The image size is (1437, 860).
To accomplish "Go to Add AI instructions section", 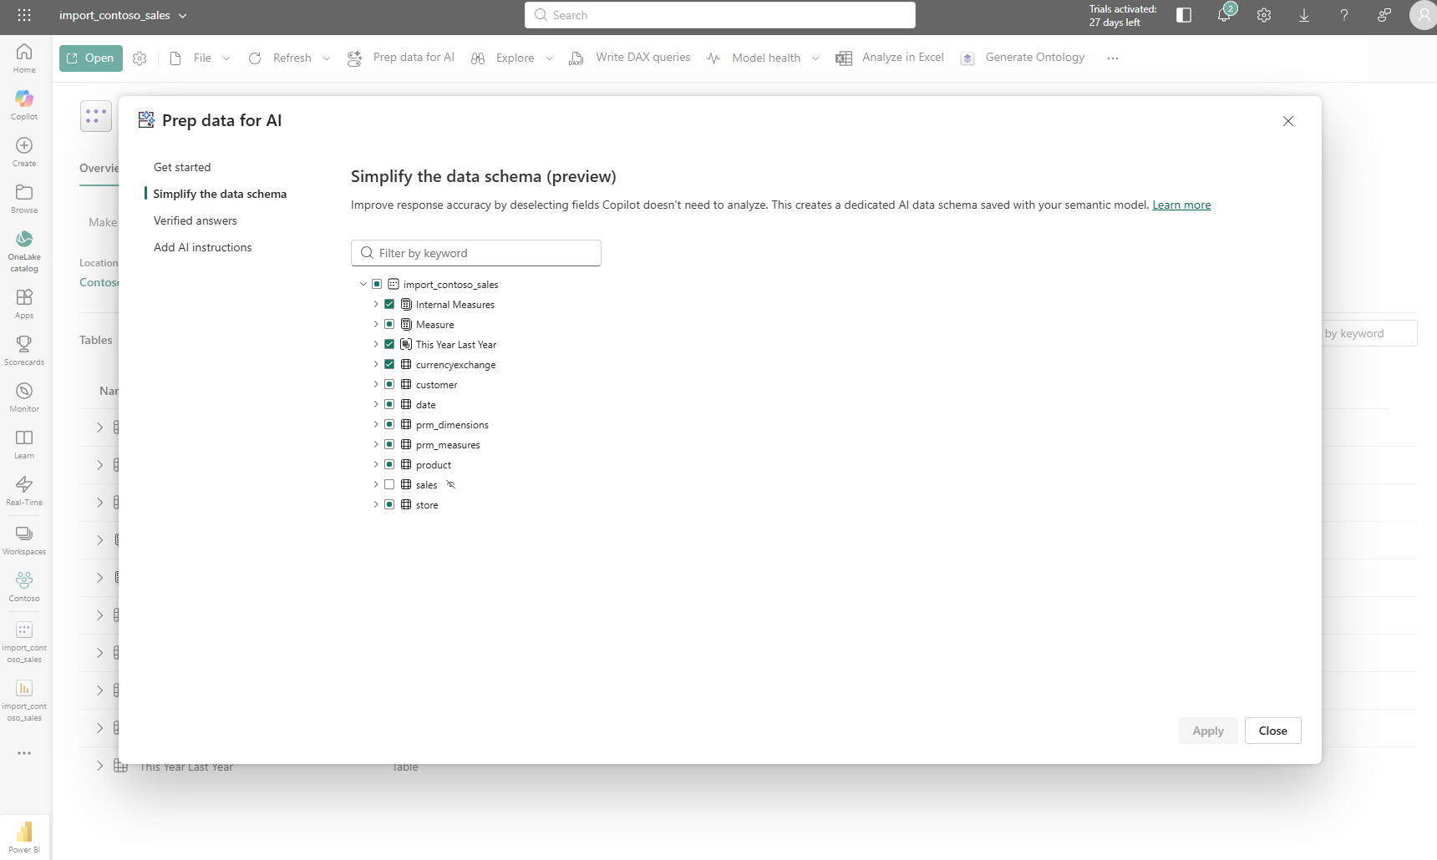I will pos(202,247).
